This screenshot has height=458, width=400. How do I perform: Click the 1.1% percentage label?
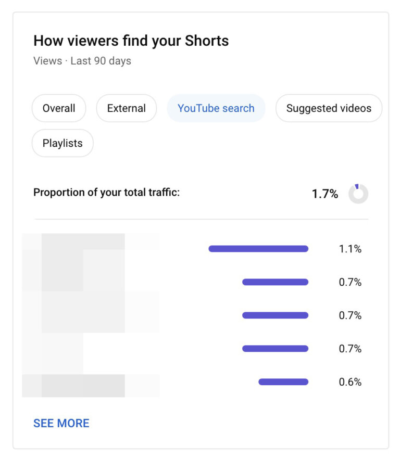tap(348, 249)
